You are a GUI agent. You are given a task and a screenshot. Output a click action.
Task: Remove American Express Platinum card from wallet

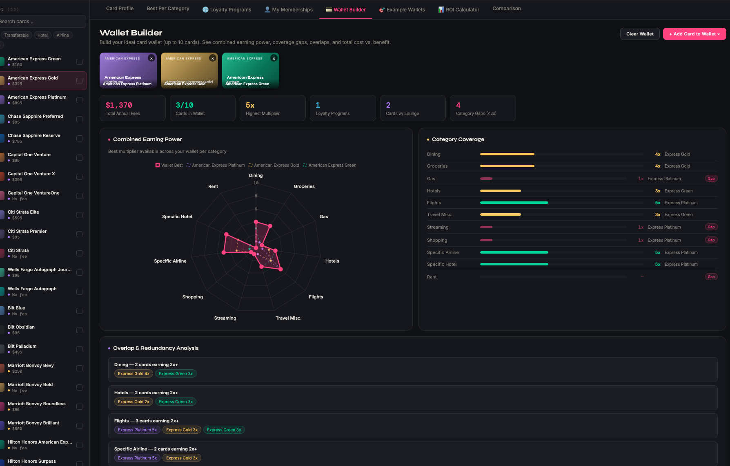pyautogui.click(x=151, y=58)
